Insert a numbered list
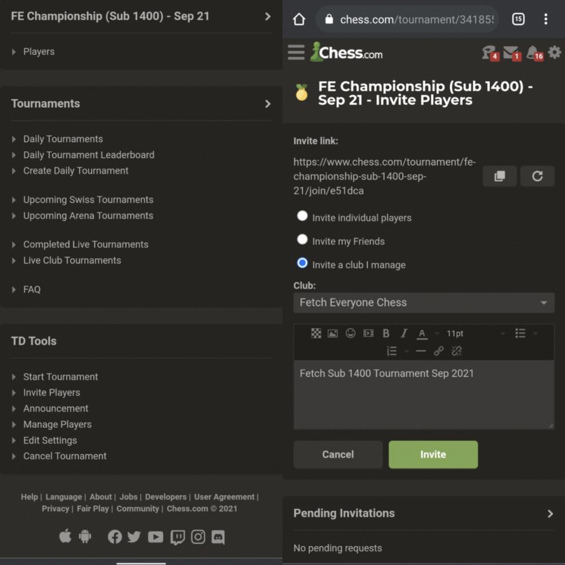The width and height of the screenshot is (565, 565). point(392,351)
